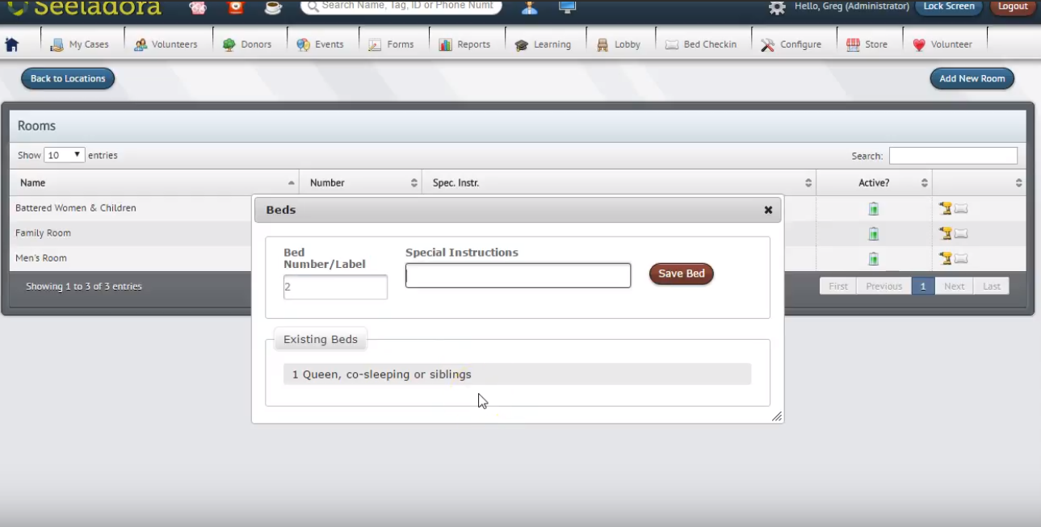The height and width of the screenshot is (527, 1041).
Task: Open the Lobby menu
Action: click(619, 44)
